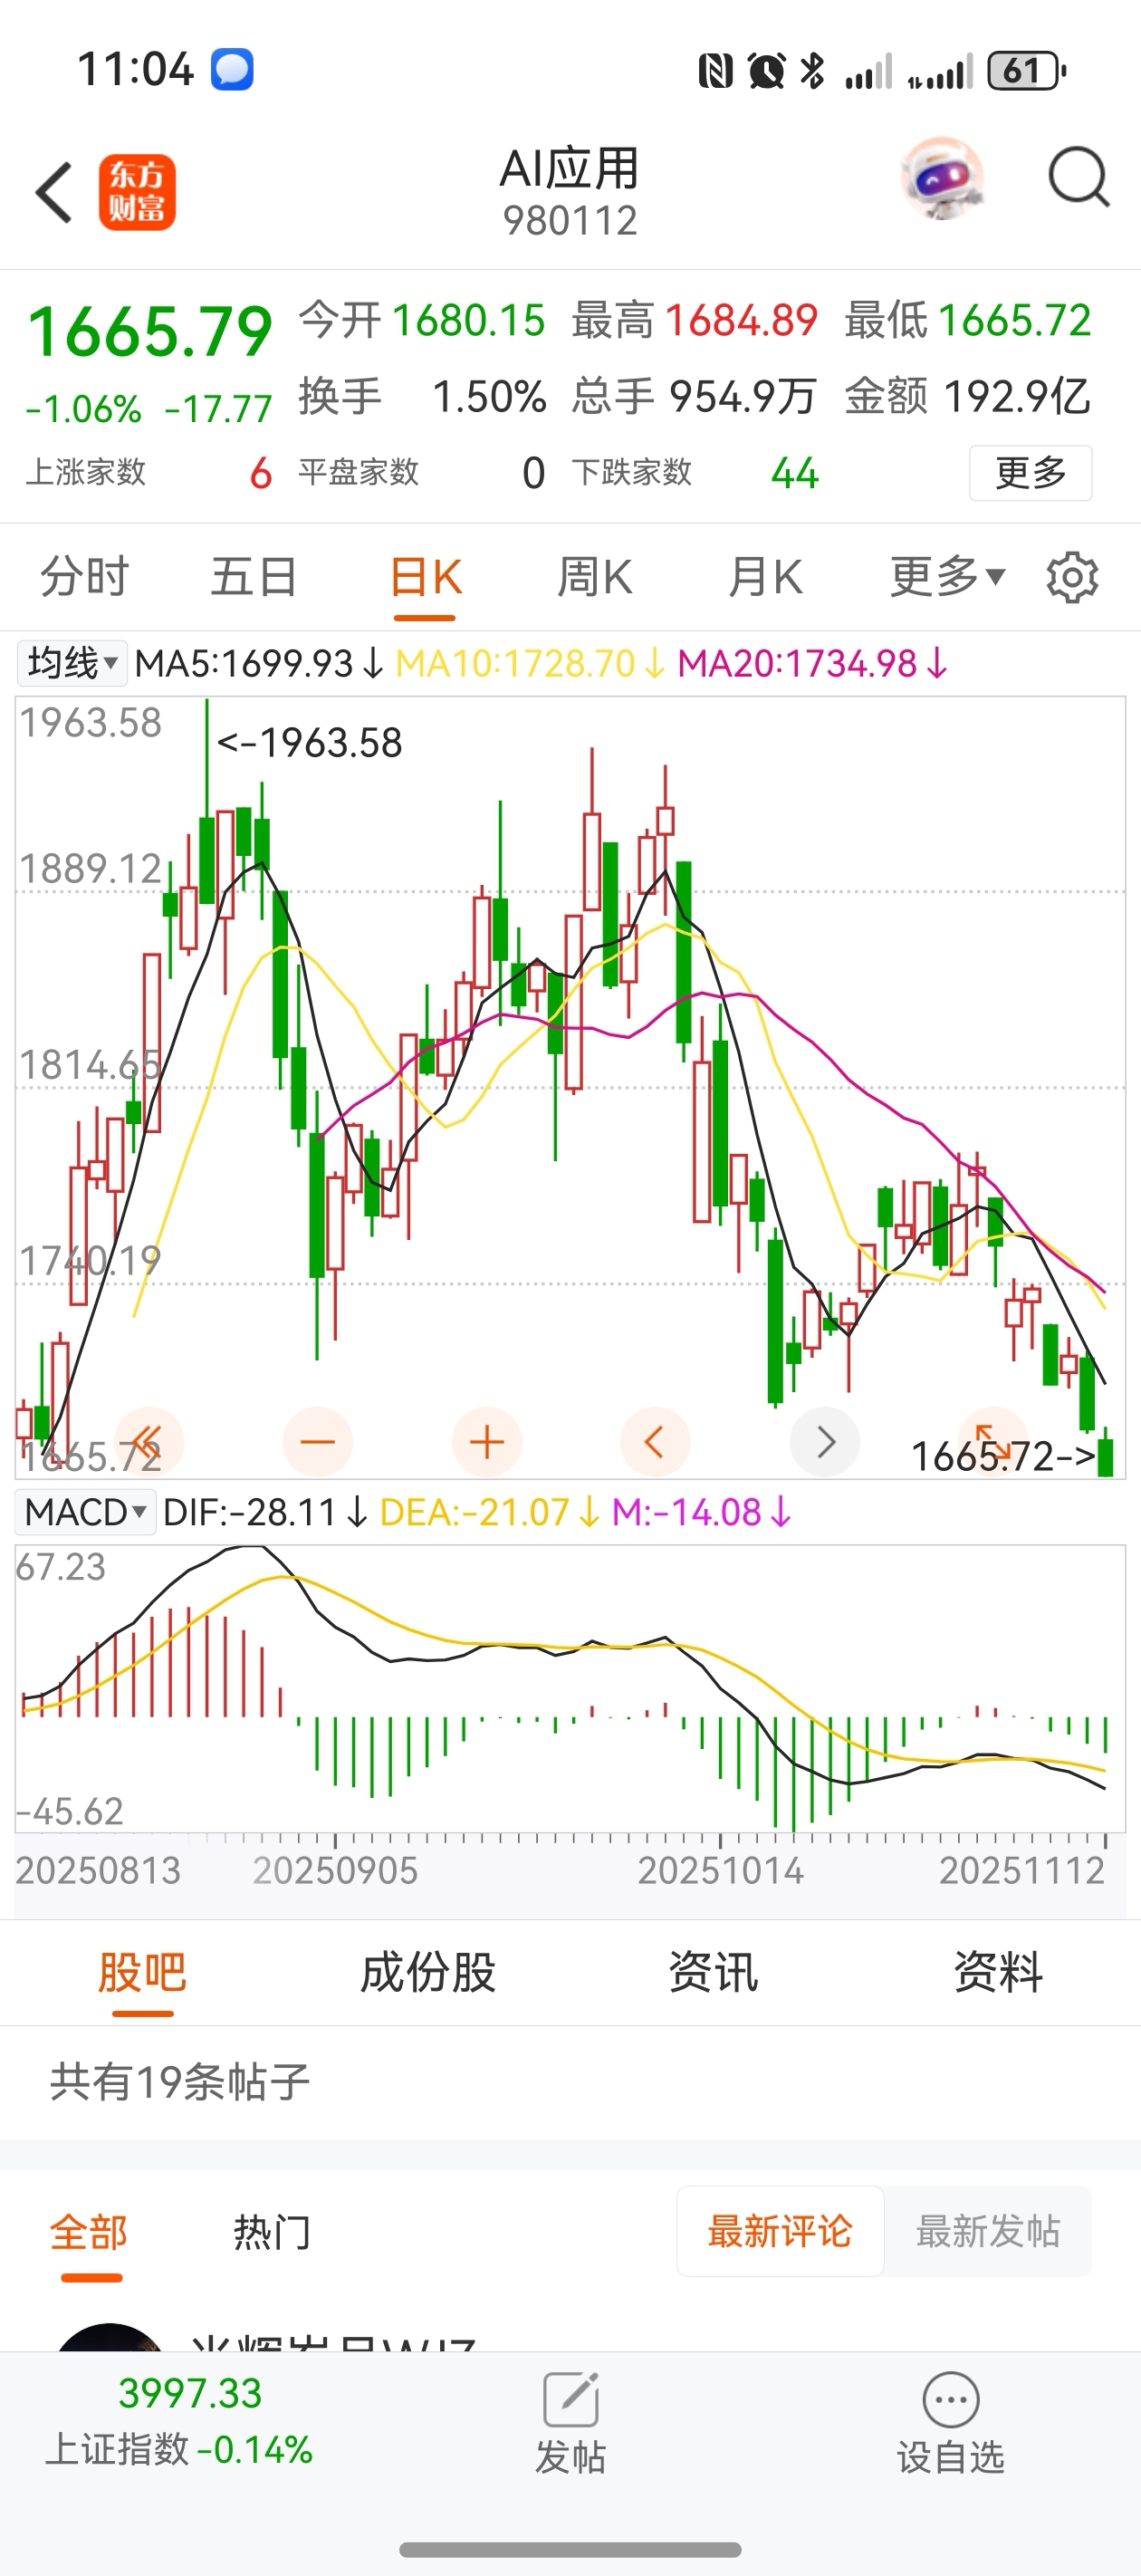Open the 资料 section tab
The width and height of the screenshot is (1141, 2576).
click(x=998, y=1973)
